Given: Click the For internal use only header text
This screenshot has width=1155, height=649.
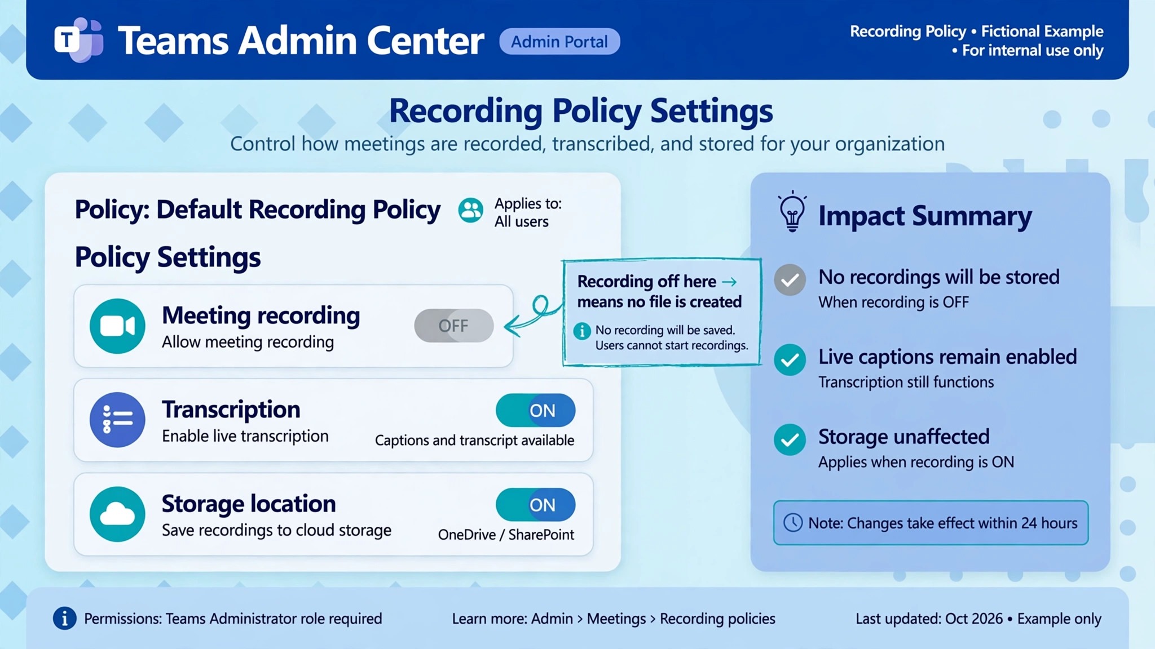Looking at the screenshot, I should (x=1032, y=51).
